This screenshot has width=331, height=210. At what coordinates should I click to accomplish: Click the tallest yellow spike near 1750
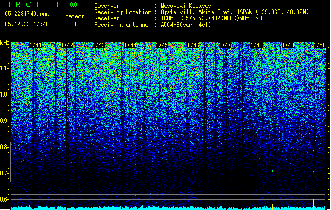point(314,204)
